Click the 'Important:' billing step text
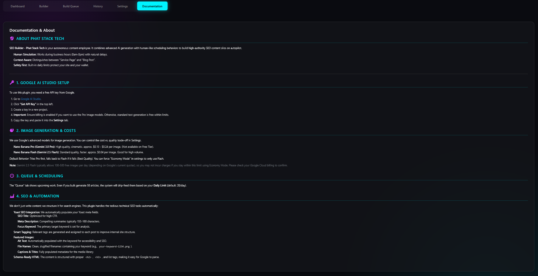Viewport: 538px width, 276px height. pyautogui.click(x=91, y=115)
